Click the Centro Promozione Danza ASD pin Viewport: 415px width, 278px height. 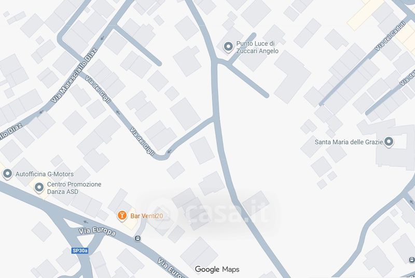click(39, 188)
